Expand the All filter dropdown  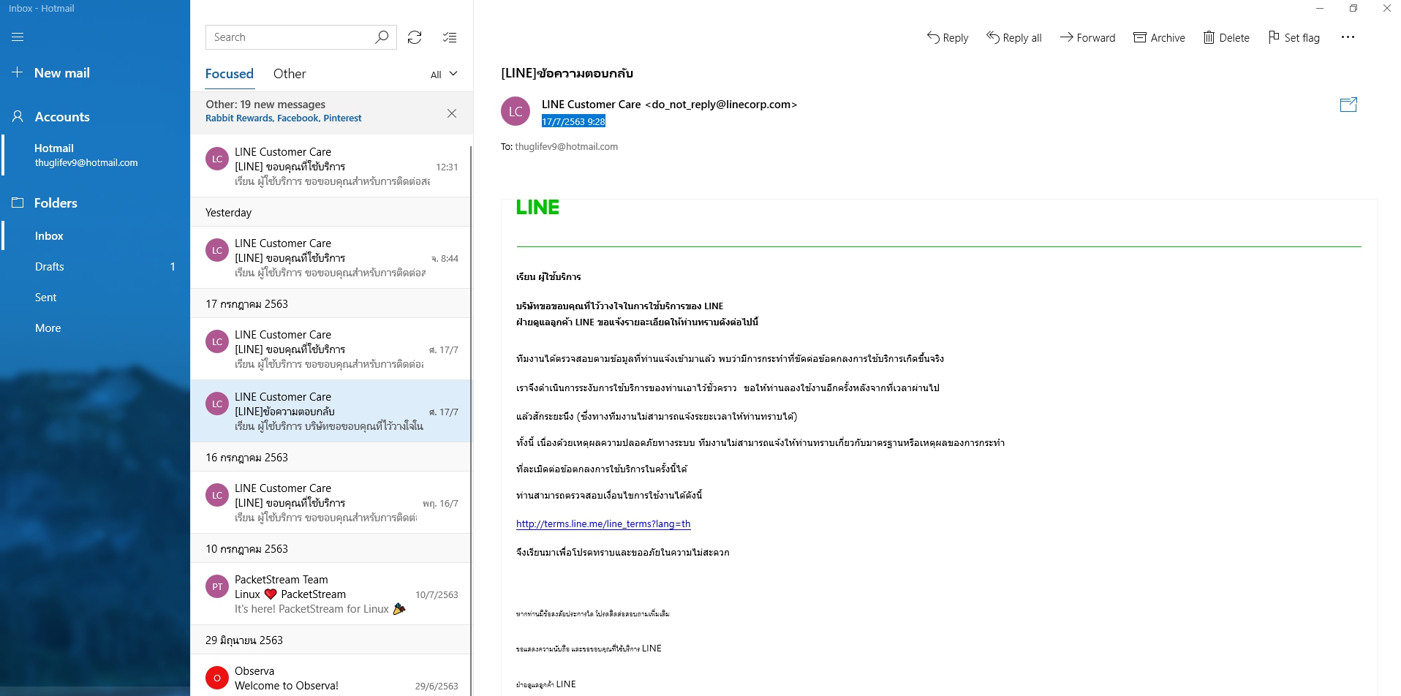(x=444, y=74)
